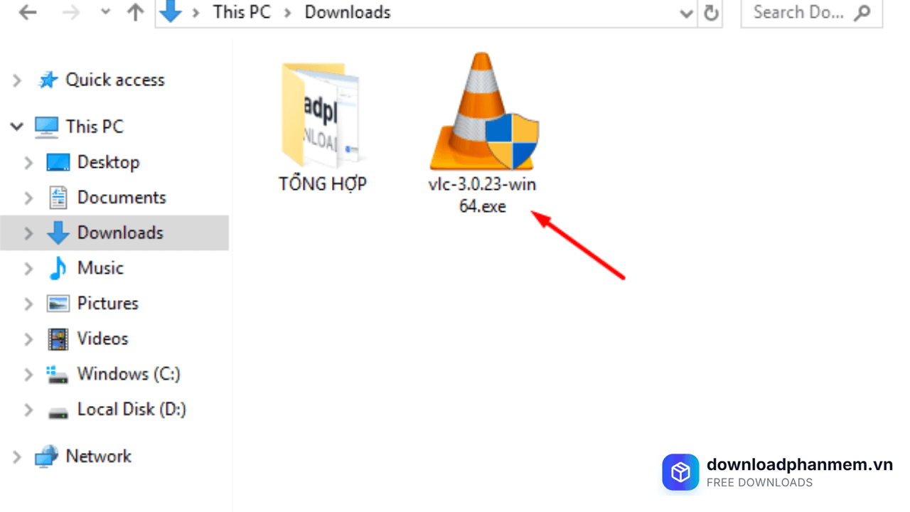910x512 pixels.
Task: Open the Videos folder from the sidebar
Action: click(x=102, y=338)
